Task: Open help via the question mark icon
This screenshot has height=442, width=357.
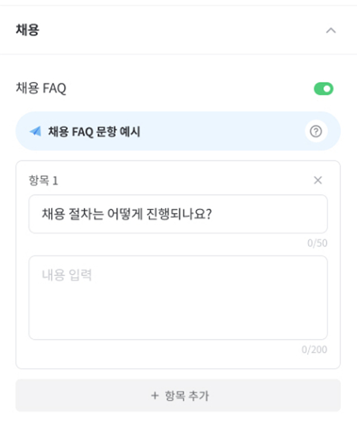Action: pos(316,131)
